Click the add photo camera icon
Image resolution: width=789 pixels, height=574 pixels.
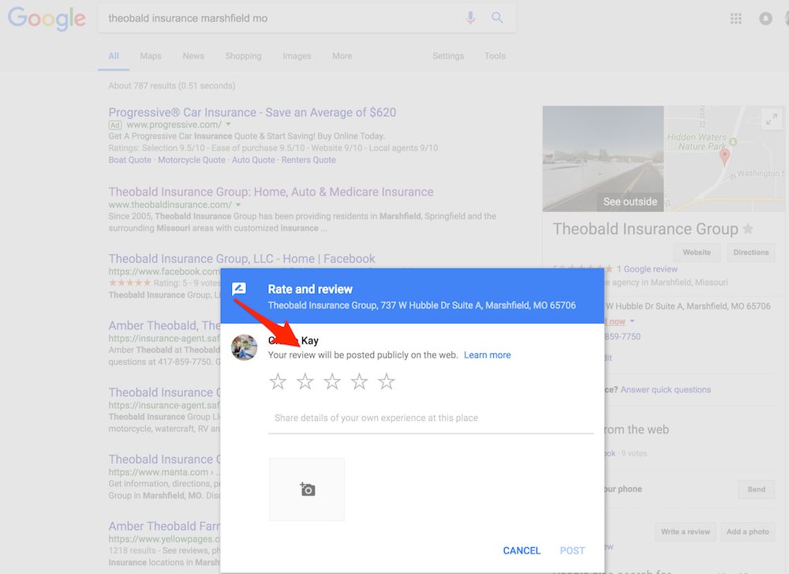click(x=307, y=490)
